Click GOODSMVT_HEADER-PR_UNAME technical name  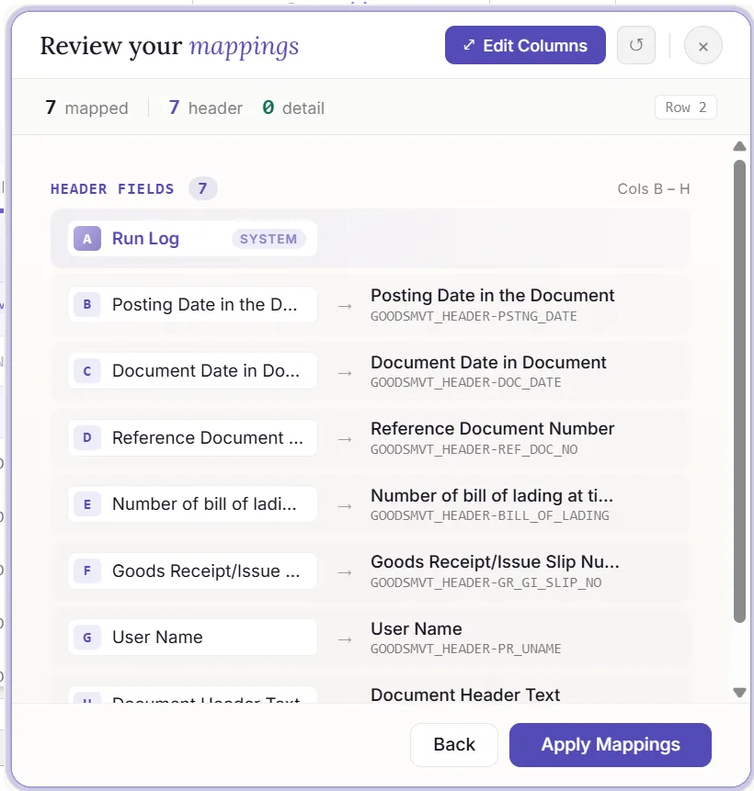(465, 649)
